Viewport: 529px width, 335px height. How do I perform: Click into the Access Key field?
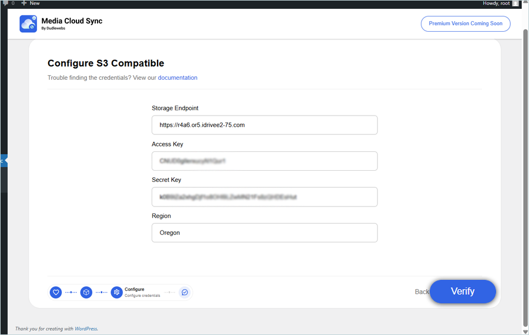tap(264, 161)
